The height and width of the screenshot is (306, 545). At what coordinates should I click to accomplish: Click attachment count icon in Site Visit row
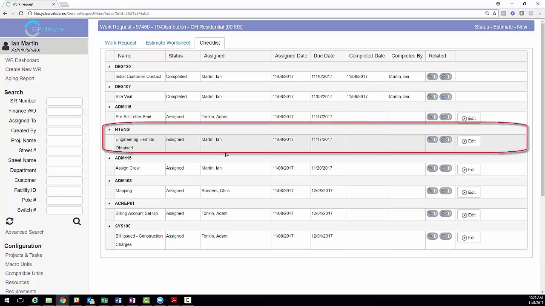(432, 96)
